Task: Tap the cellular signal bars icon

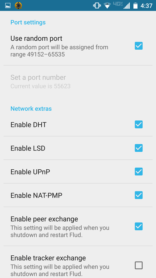Action: 126,6
